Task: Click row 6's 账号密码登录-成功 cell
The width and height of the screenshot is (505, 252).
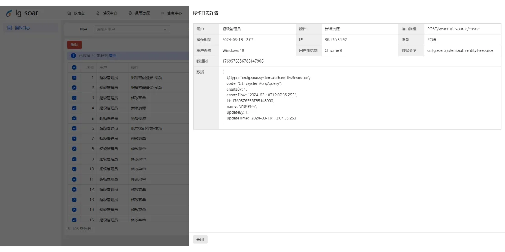Action: (x=147, y=128)
